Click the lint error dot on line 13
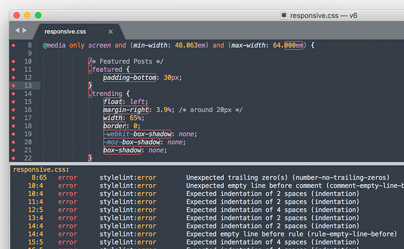This screenshot has height=249, width=404. (13, 86)
